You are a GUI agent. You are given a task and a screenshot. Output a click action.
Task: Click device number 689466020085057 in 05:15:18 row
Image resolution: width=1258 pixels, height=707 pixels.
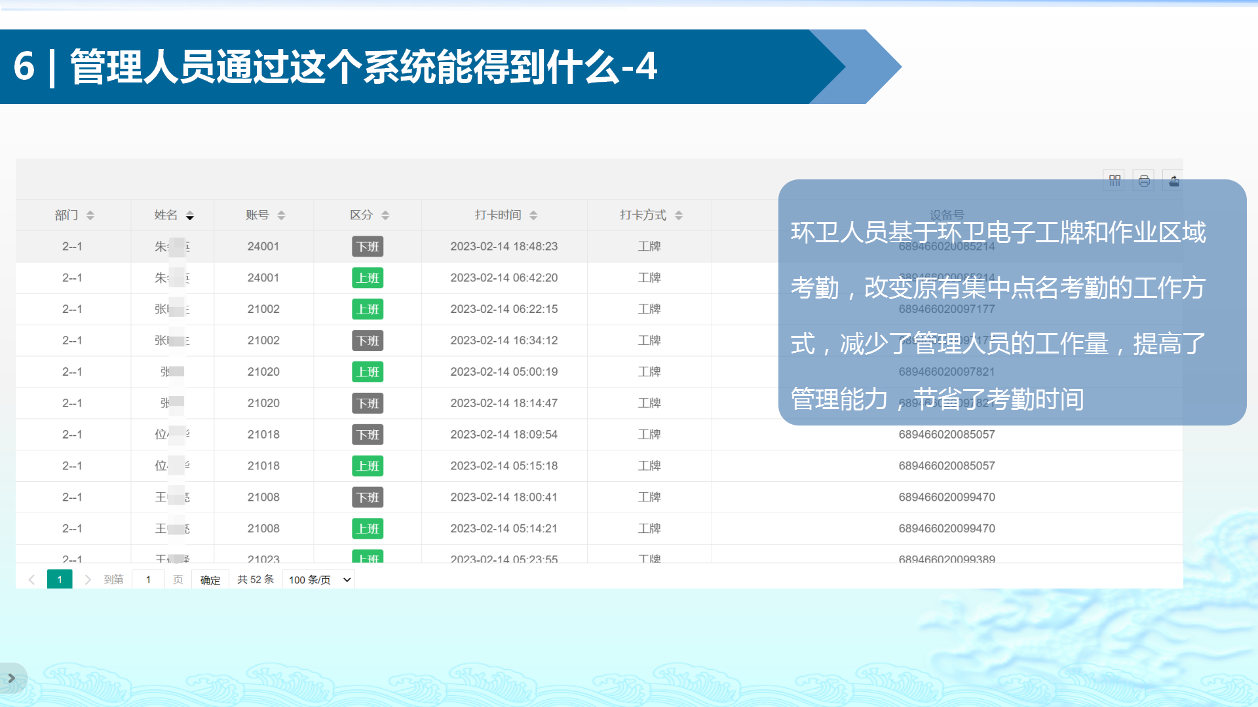point(947,467)
